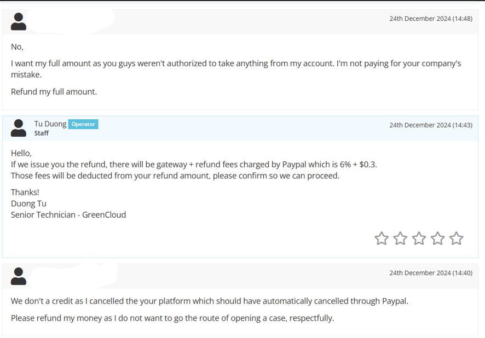The width and height of the screenshot is (485, 338).
Task: Click the Staff label under Tu Duong
Action: coord(42,133)
